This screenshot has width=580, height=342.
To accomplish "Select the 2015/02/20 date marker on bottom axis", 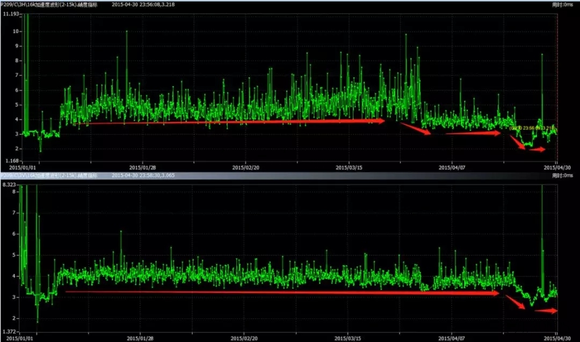I will 245,339.
